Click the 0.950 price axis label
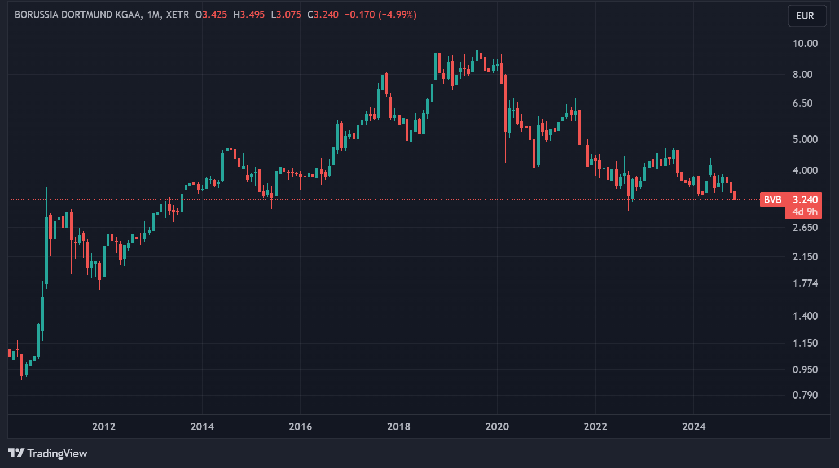Screen dimensions: 839x468 (805, 370)
